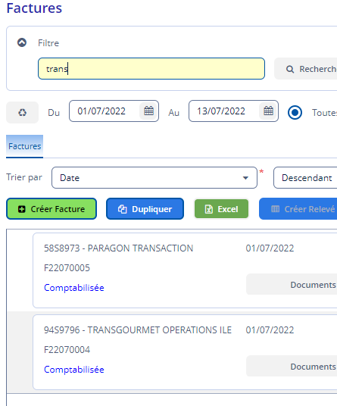The image size is (337, 406).
Task: Select the TRANSGOURMET OPERATIONS ILE invoice row
Action: (x=185, y=352)
